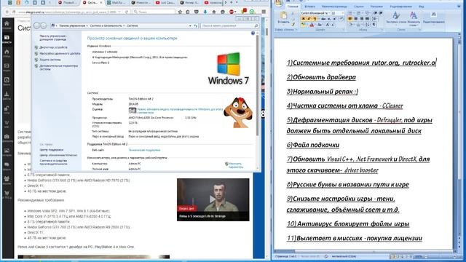
Task: Open the Ссылки ribbon tab in Word
Action: (359, 7)
